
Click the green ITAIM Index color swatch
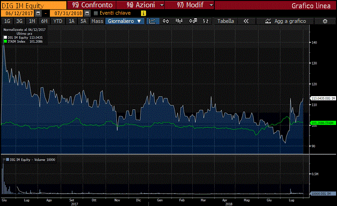pyautogui.click(x=5, y=41)
